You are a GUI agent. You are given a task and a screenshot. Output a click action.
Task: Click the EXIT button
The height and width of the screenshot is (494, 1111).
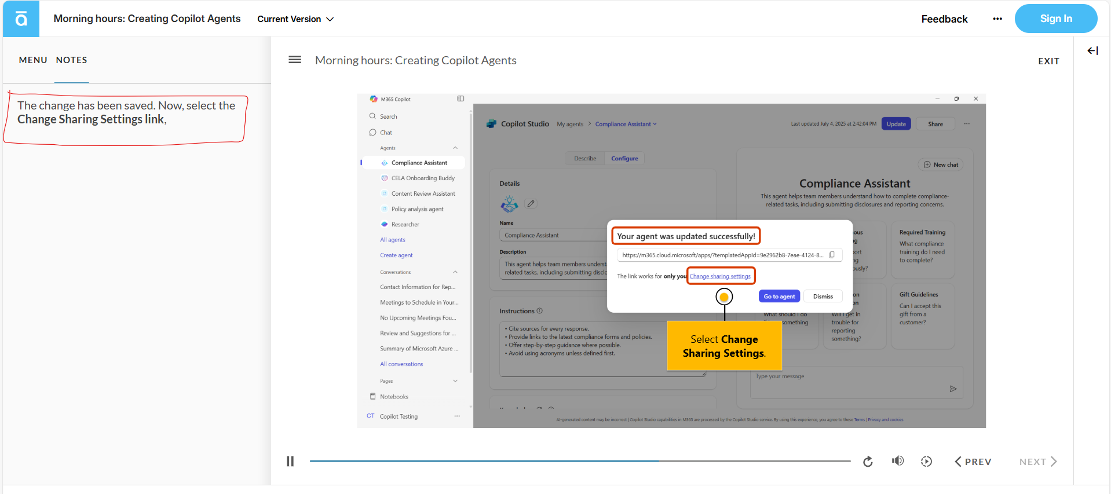pyautogui.click(x=1048, y=61)
